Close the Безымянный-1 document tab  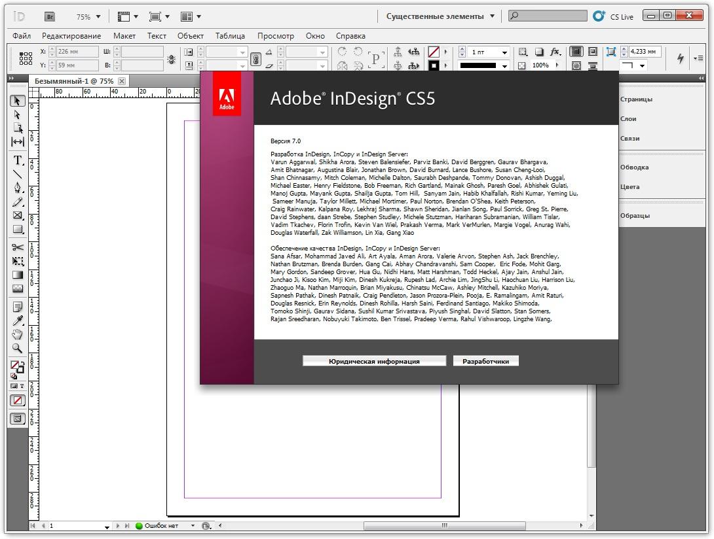tap(122, 81)
